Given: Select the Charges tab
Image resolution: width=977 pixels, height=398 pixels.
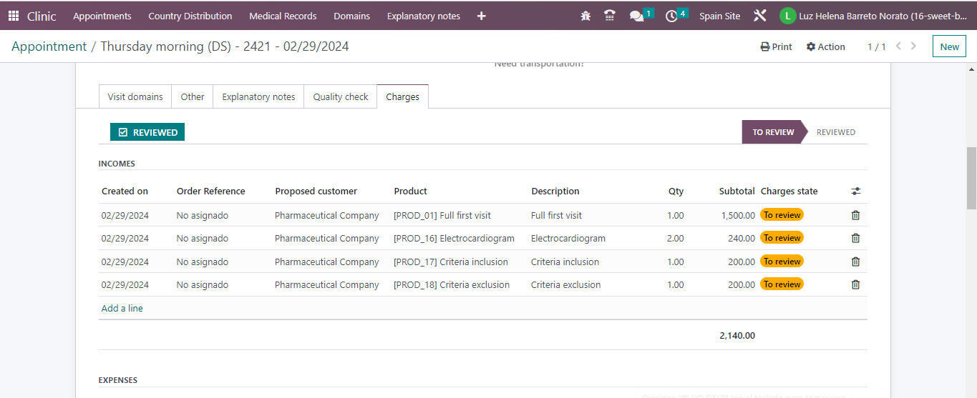Looking at the screenshot, I should 402,96.
